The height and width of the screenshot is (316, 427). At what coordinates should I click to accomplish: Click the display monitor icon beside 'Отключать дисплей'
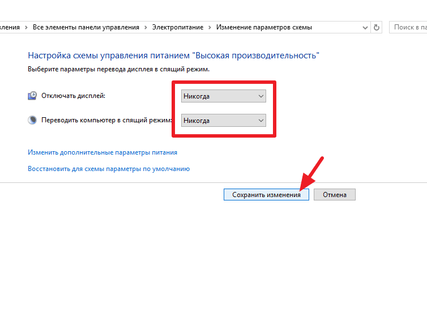point(32,96)
